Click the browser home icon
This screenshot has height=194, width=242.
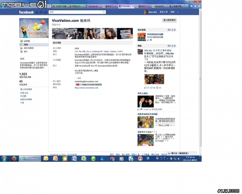pos(191,6)
